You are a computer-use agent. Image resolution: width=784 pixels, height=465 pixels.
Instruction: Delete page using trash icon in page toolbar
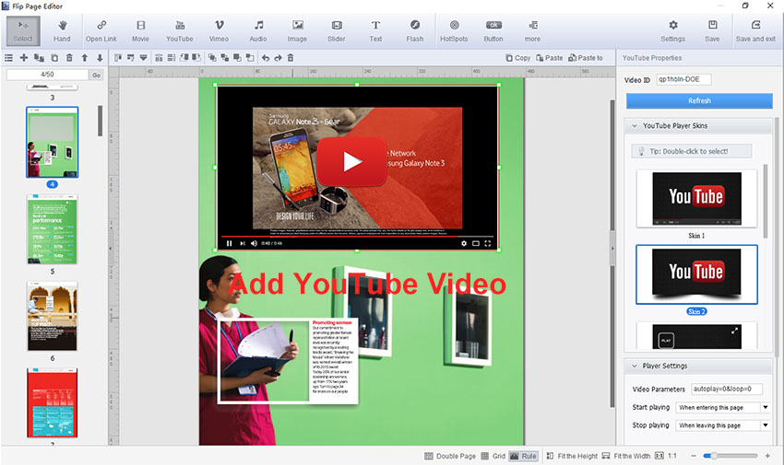click(69, 58)
